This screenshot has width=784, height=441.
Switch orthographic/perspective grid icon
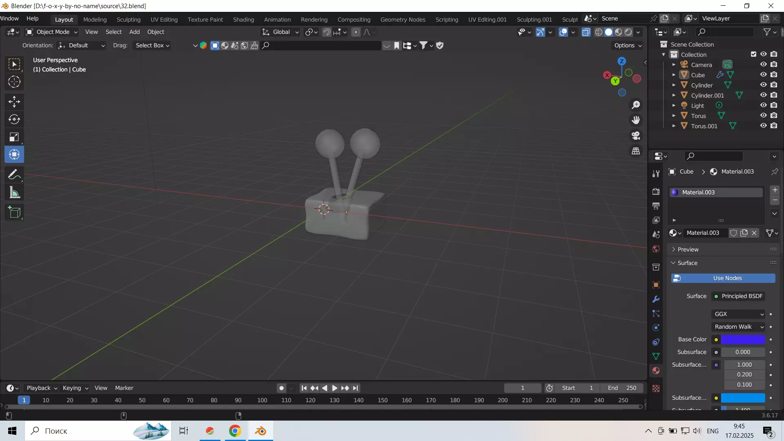(636, 151)
